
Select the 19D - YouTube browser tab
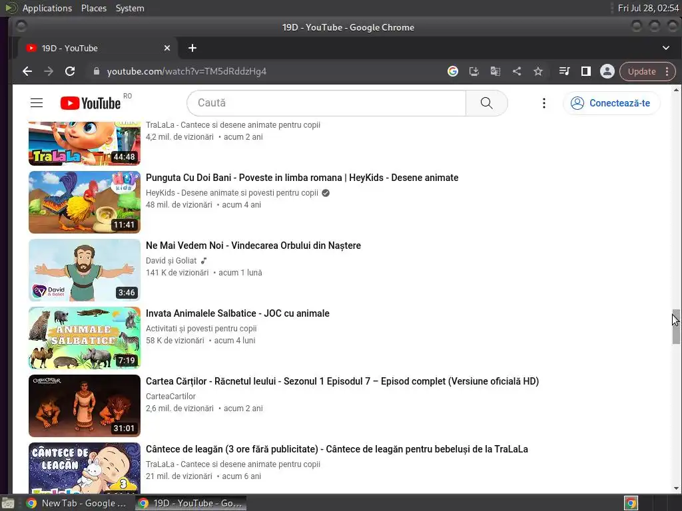coord(97,48)
